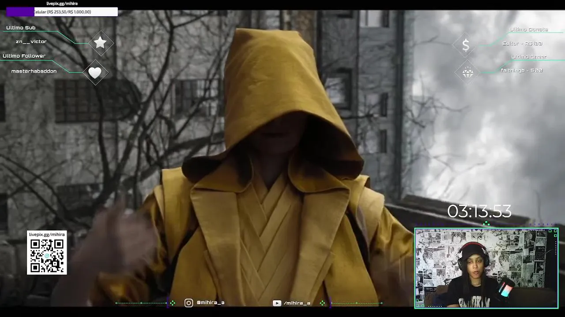This screenshot has height=317, width=565.
Task: Click the Ultimo Follower label
Action: (24, 56)
